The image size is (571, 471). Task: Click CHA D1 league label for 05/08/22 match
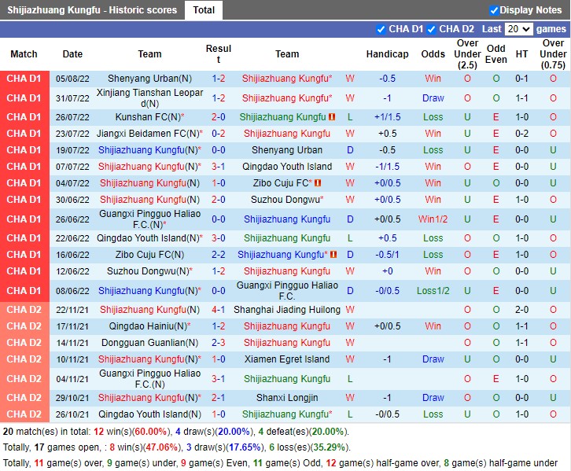24,79
